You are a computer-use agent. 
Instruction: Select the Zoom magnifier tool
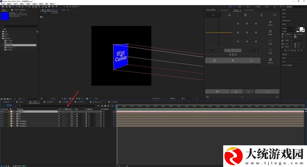click(x=12, y=7)
